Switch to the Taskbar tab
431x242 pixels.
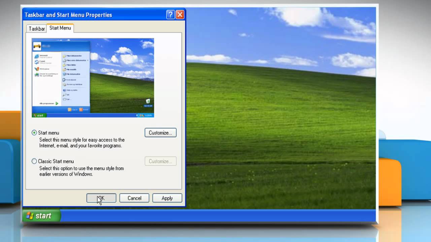coord(37,29)
